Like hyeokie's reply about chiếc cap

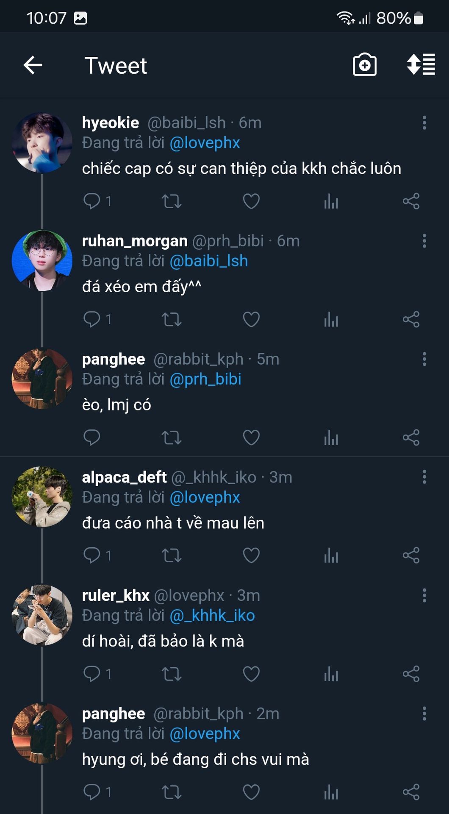(251, 201)
